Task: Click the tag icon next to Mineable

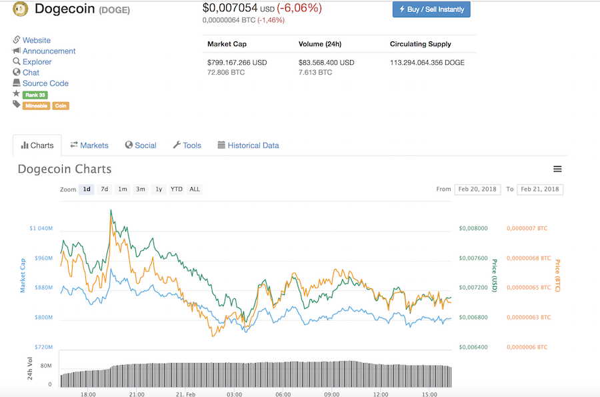Action: click(17, 104)
